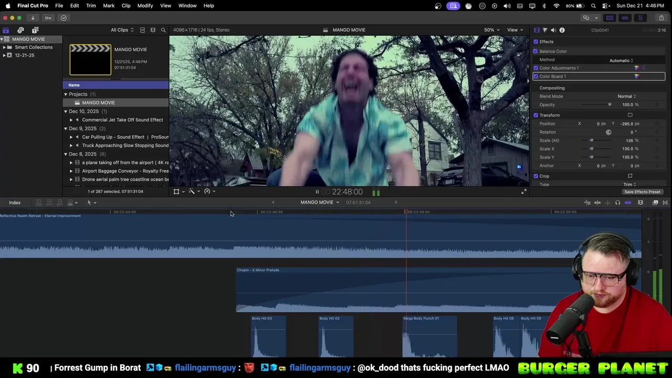Open the Video inspector tab icon

537,30
